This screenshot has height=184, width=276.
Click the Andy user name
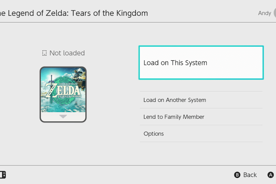(264, 13)
